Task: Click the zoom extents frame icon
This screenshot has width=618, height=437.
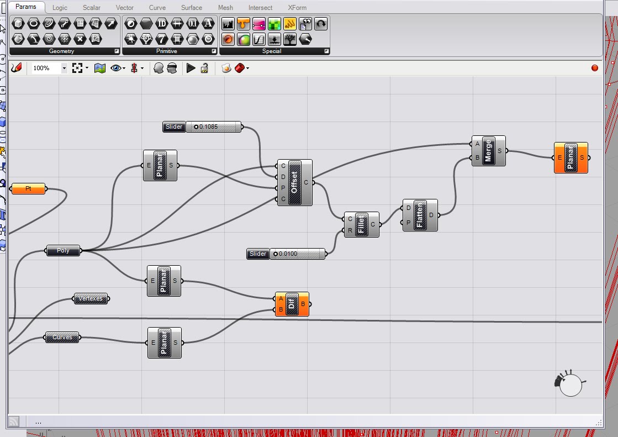Action: (x=77, y=69)
